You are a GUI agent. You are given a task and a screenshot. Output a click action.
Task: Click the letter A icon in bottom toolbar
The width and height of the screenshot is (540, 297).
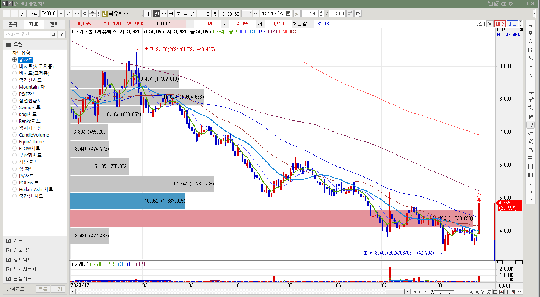(x=471, y=292)
